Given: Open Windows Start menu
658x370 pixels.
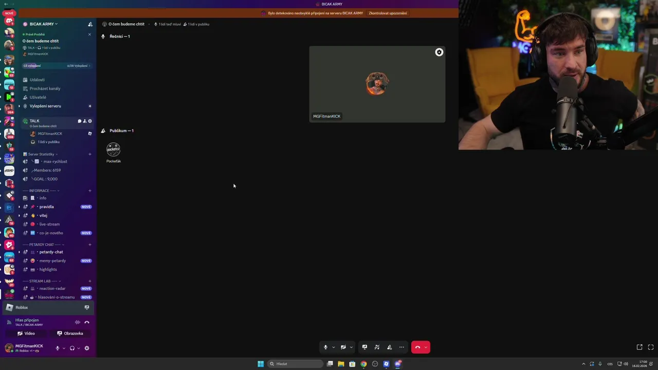Looking at the screenshot, I should 261,364.
